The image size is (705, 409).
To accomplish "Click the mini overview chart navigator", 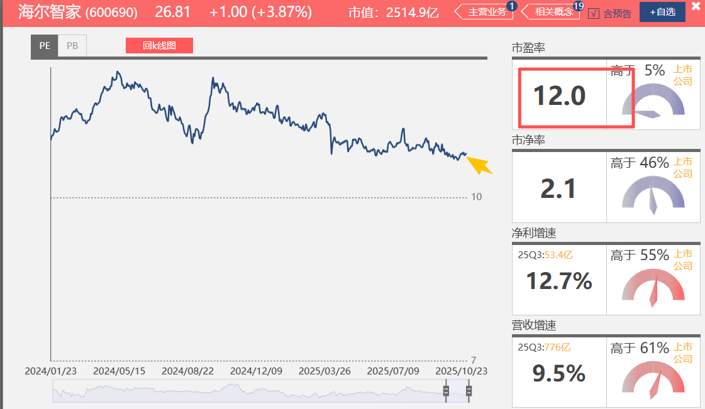I will (x=262, y=391).
